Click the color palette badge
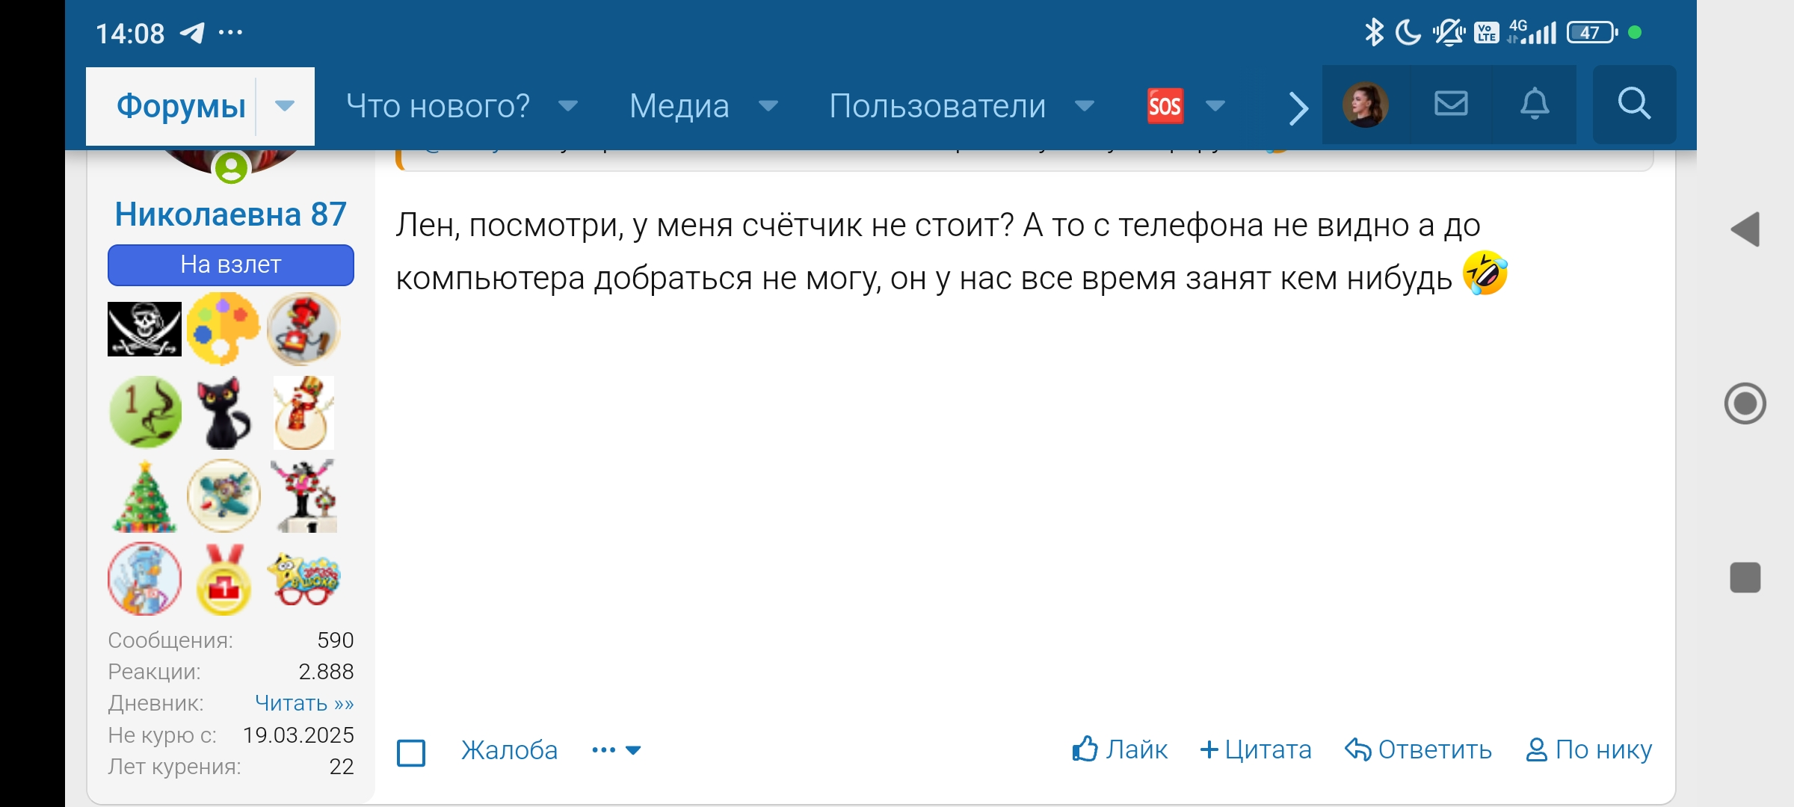 click(223, 329)
